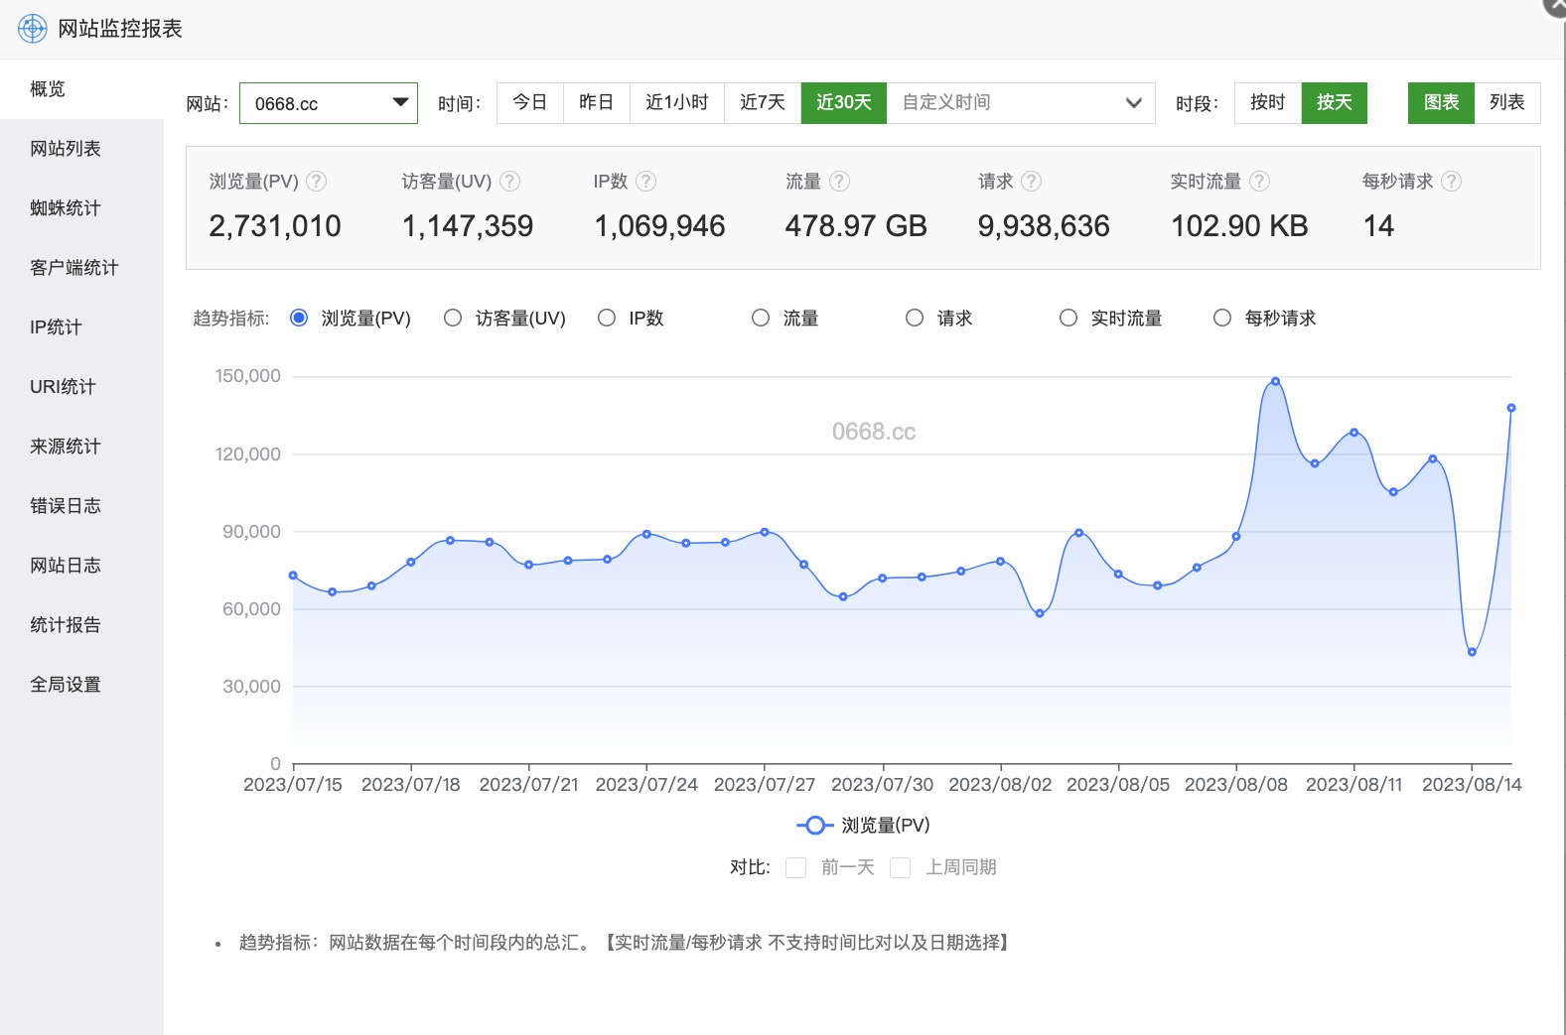Screen dimensions: 1566x1035
Task: Tick the 上周同期 comparison checkbox
Action: click(x=901, y=868)
